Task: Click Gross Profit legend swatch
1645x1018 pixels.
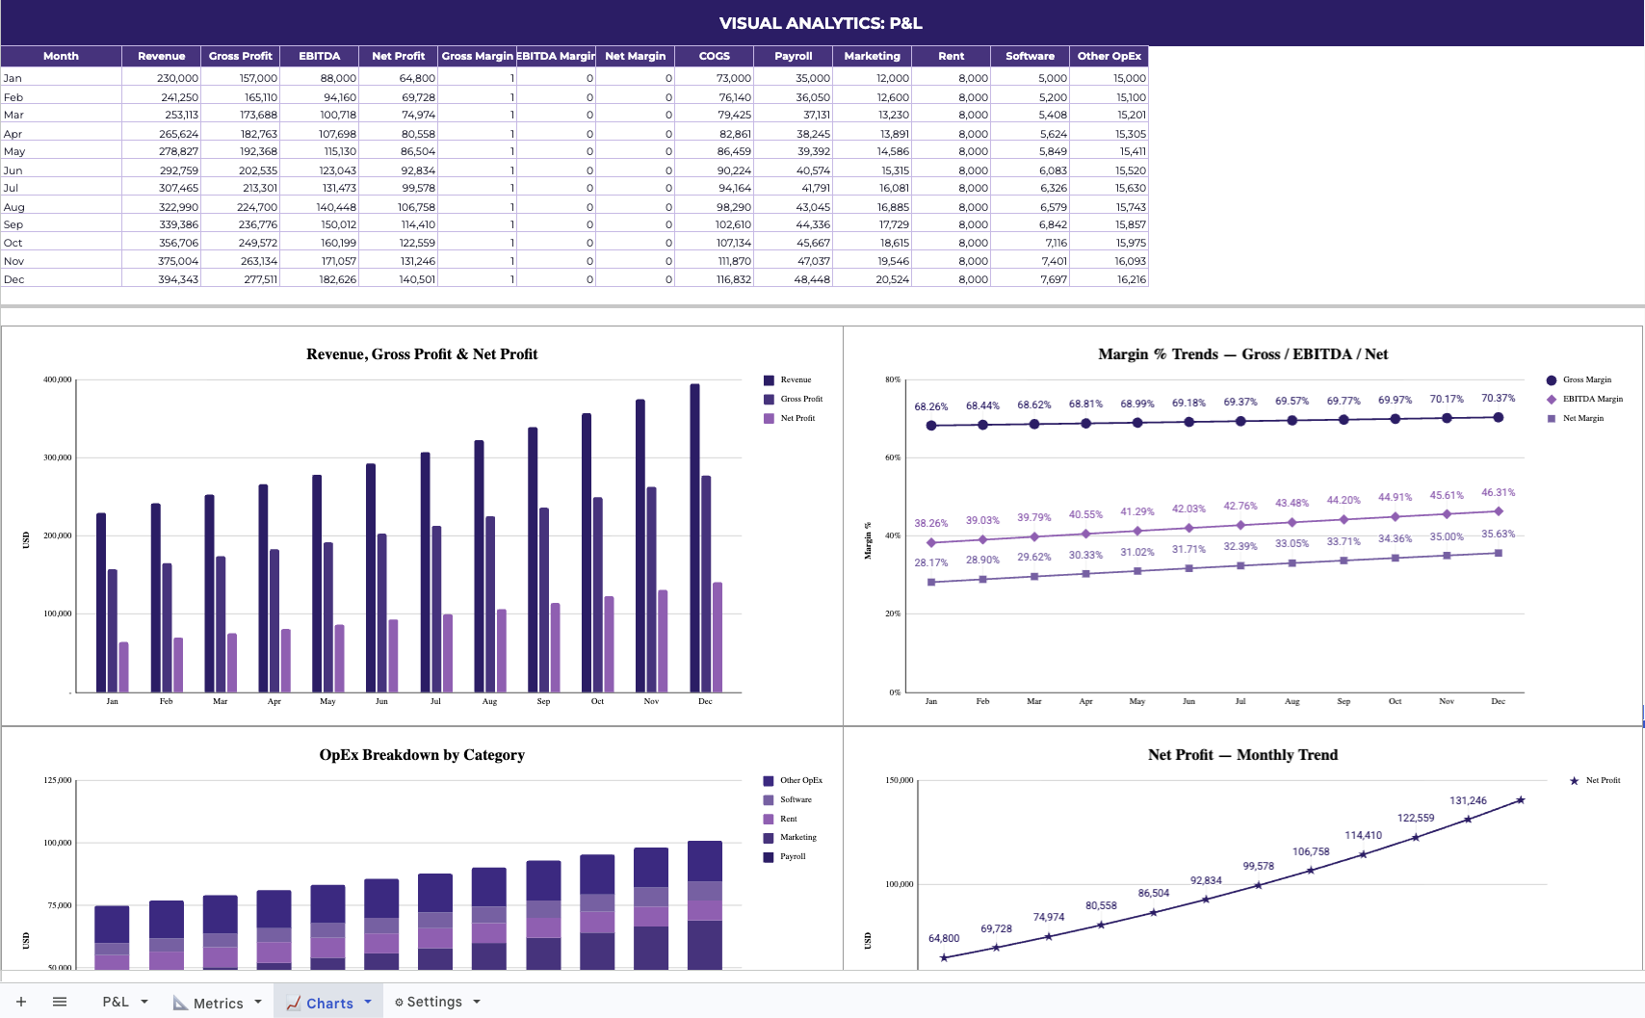Action: tap(769, 400)
